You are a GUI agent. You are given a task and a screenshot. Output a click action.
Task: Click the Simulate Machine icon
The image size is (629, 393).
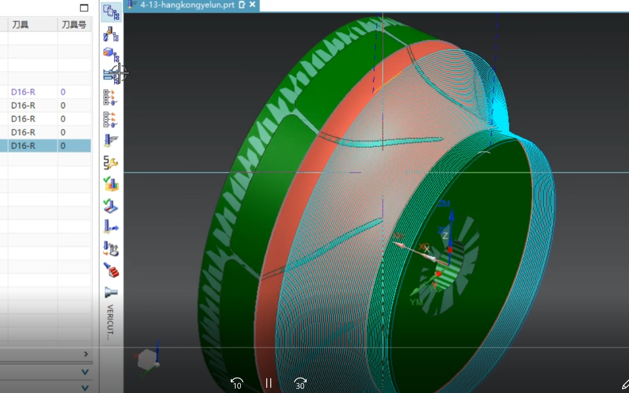point(111,249)
